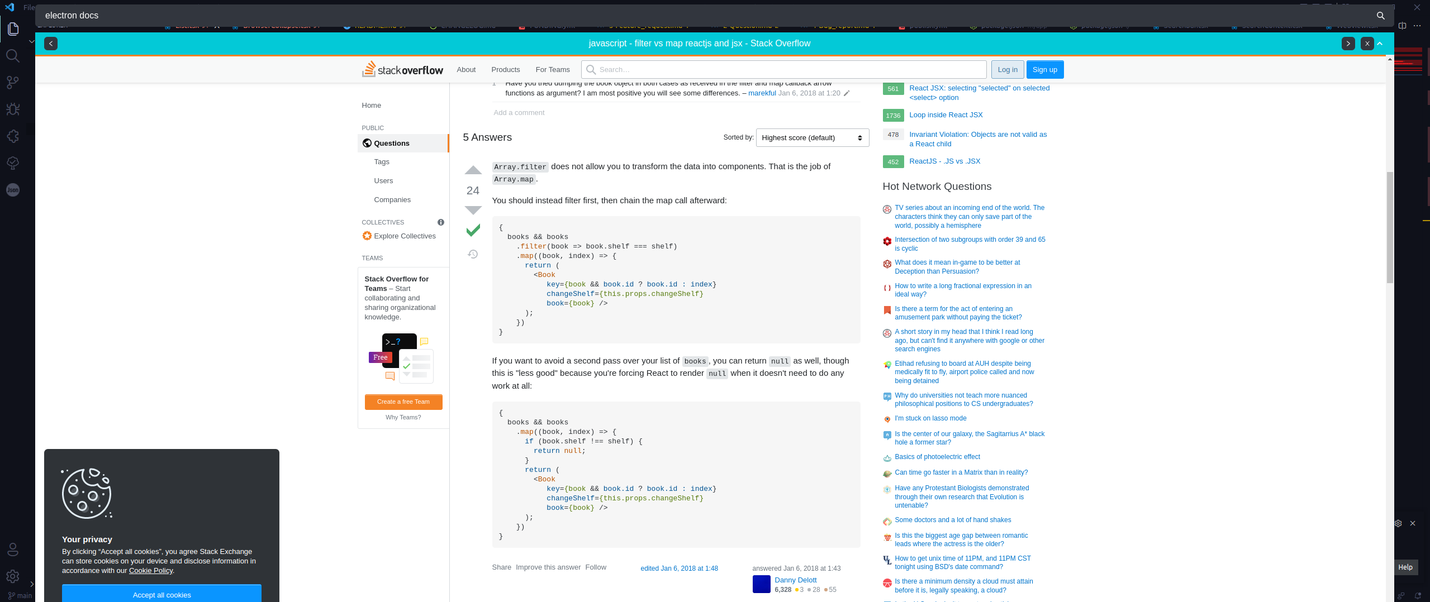Select Companies in the left sidebar
Image resolution: width=1430 pixels, height=602 pixels.
[392, 200]
